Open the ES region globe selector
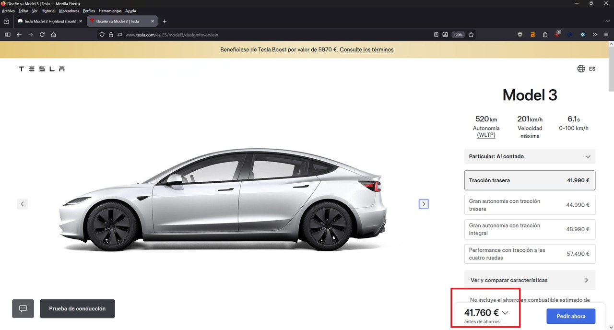614x330 pixels. point(586,69)
